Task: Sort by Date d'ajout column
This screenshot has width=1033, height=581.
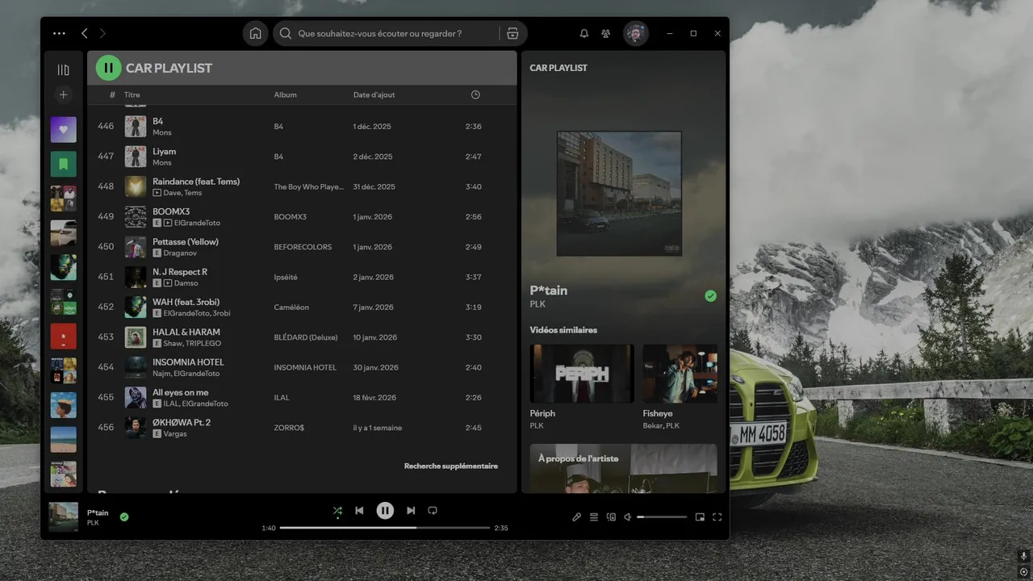Action: pyautogui.click(x=374, y=94)
